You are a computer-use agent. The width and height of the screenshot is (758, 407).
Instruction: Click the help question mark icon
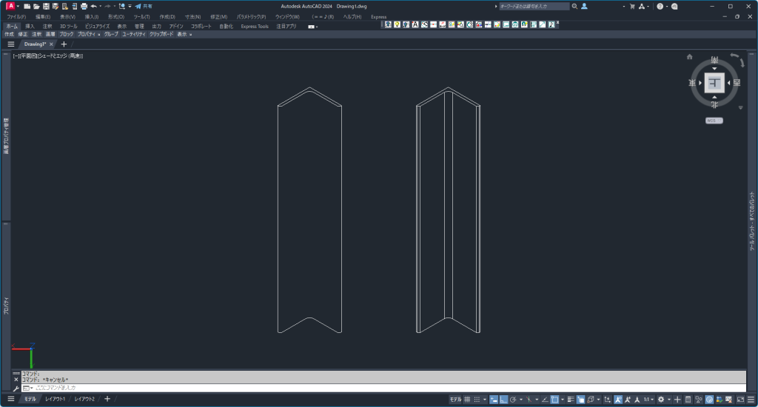(660, 6)
